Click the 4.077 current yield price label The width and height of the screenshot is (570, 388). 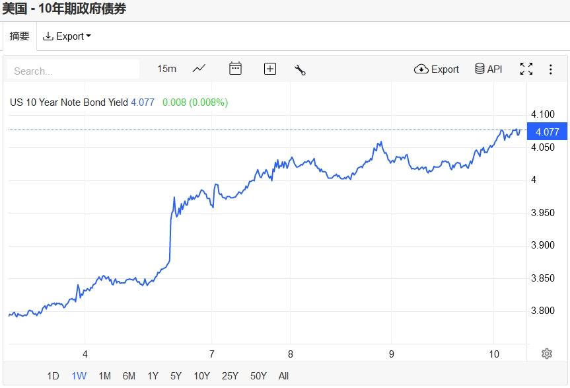coord(547,132)
